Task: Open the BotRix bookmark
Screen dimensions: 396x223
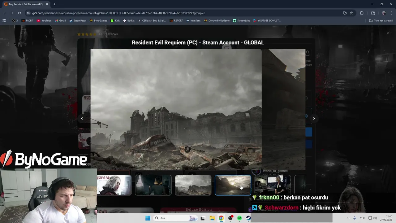Action: pos(129,21)
